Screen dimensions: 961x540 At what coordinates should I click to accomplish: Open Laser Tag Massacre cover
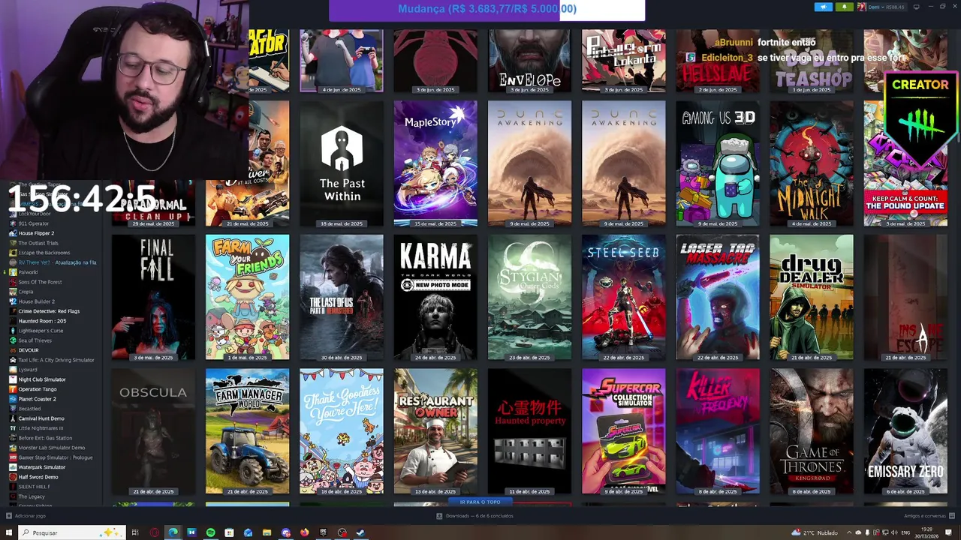(718, 298)
